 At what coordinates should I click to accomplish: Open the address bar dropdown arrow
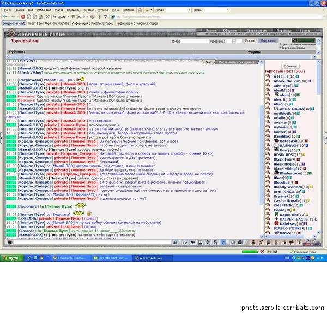click(x=324, y=17)
